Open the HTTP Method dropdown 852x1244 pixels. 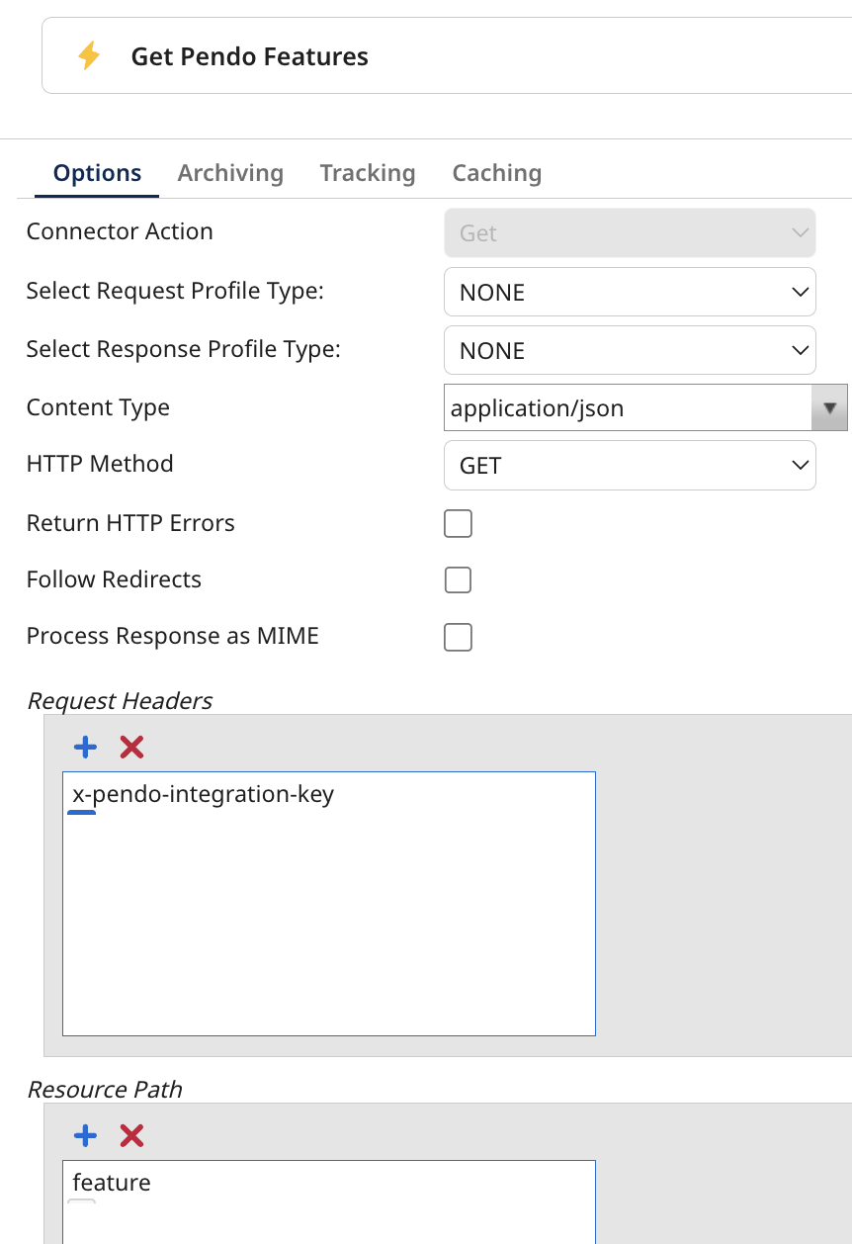630,466
